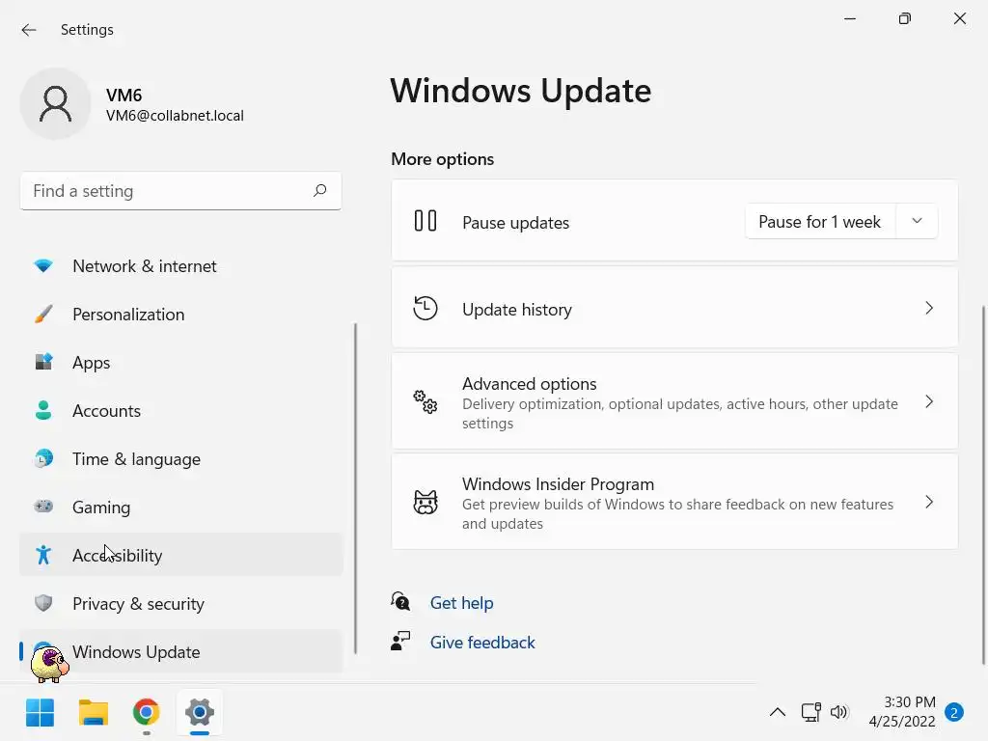This screenshot has width=988, height=741.
Task: Open the Get help link
Action: coord(461,603)
